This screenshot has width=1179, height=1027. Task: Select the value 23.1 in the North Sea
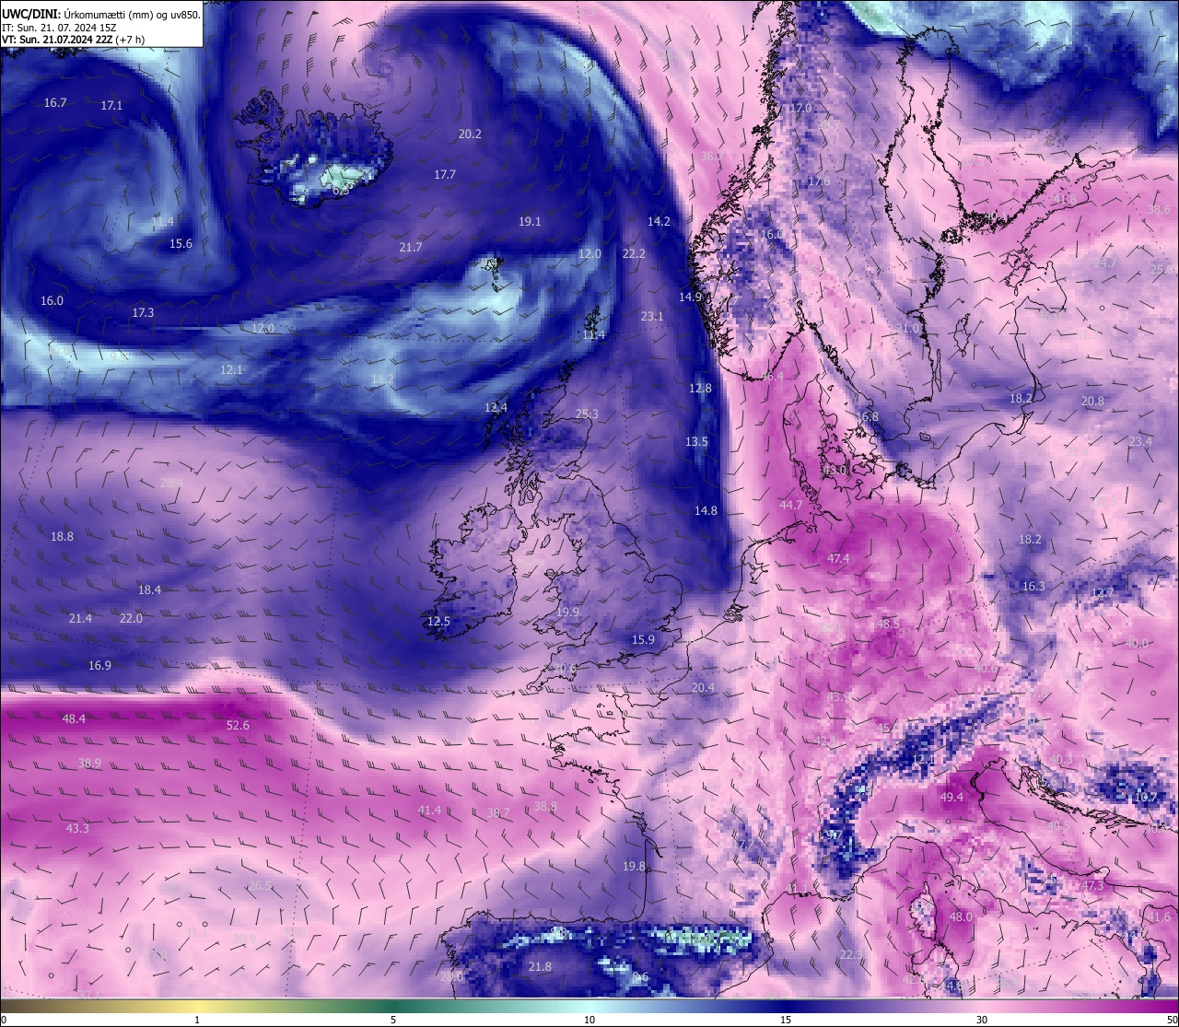click(x=652, y=316)
